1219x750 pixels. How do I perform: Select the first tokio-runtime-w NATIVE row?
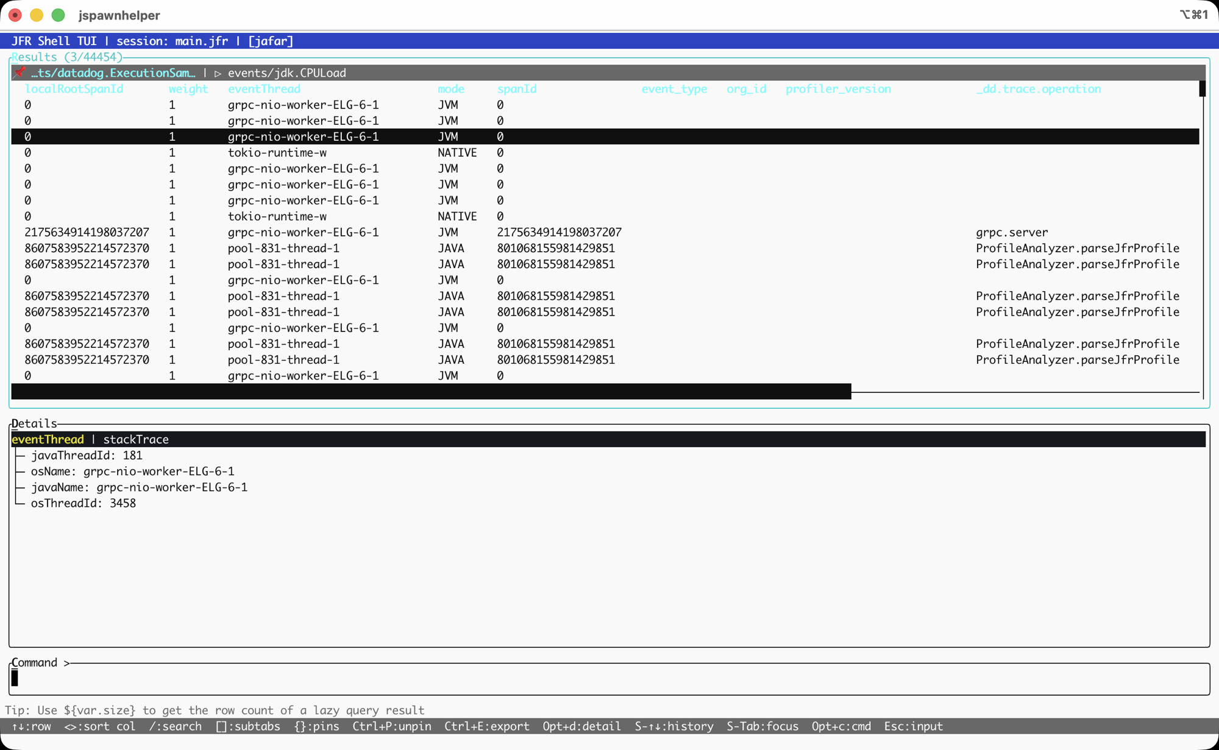(277, 153)
